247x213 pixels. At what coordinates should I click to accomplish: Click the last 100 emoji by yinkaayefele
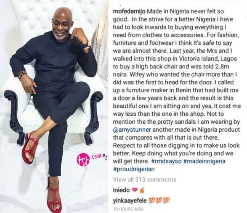pos(166,200)
